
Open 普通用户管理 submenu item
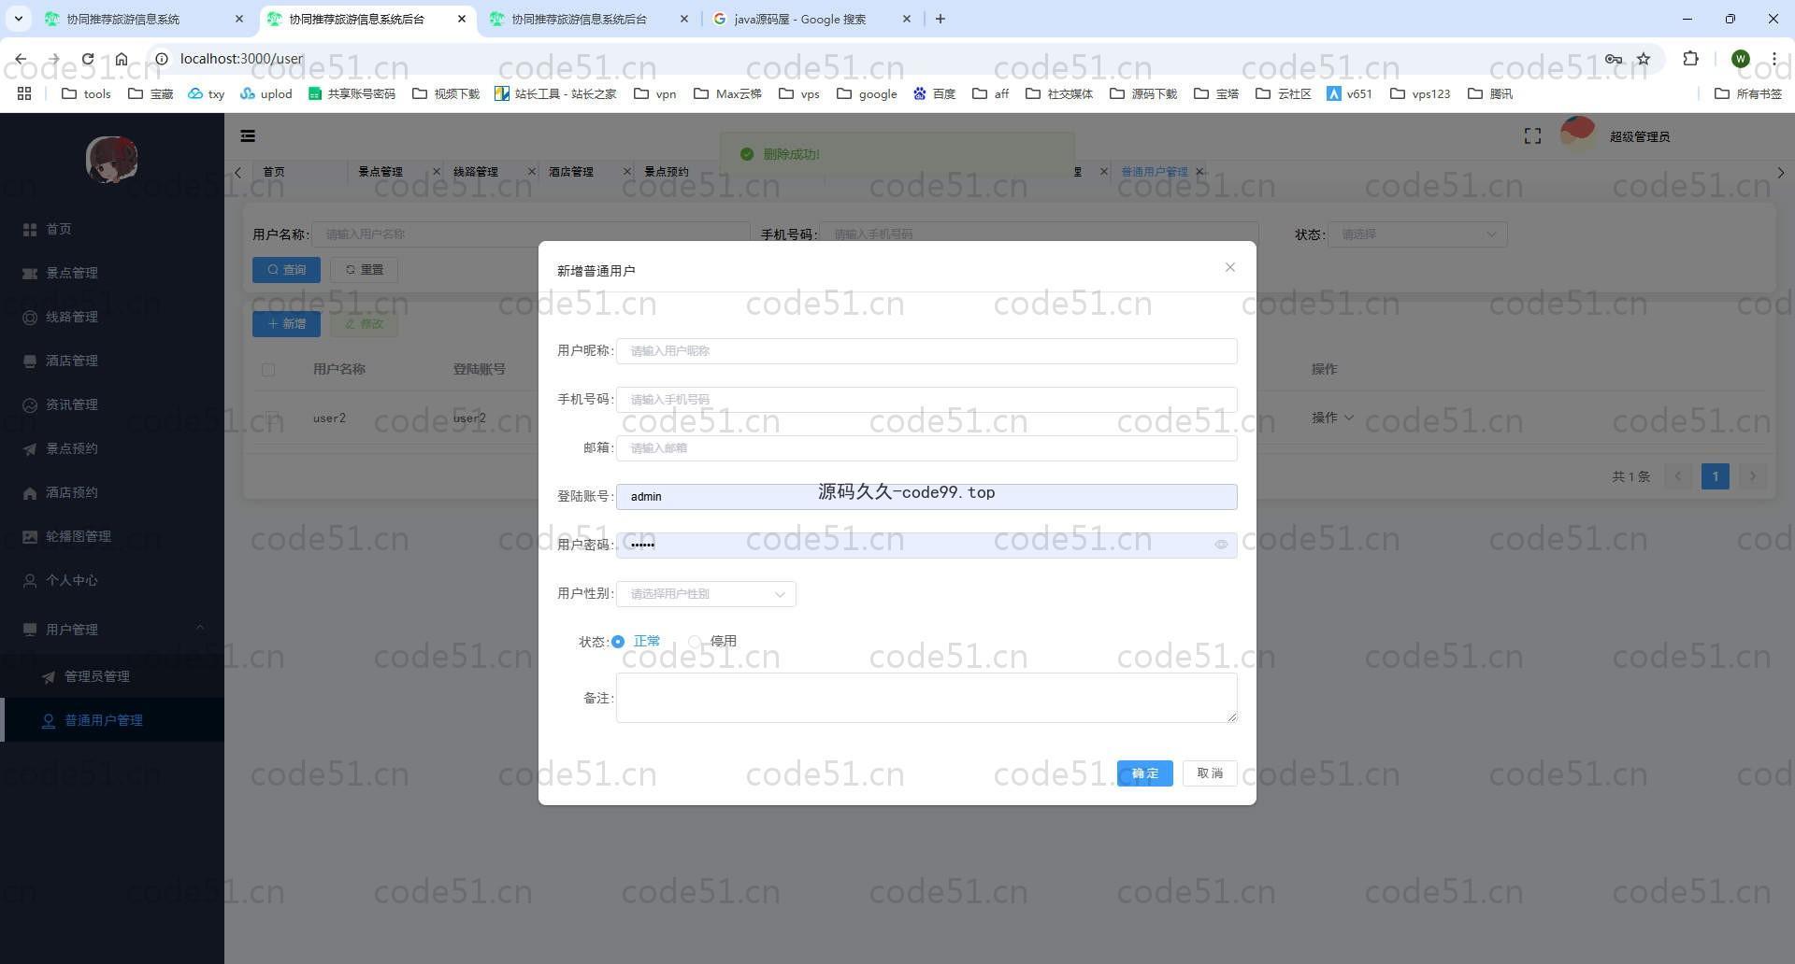pyautogui.click(x=112, y=720)
